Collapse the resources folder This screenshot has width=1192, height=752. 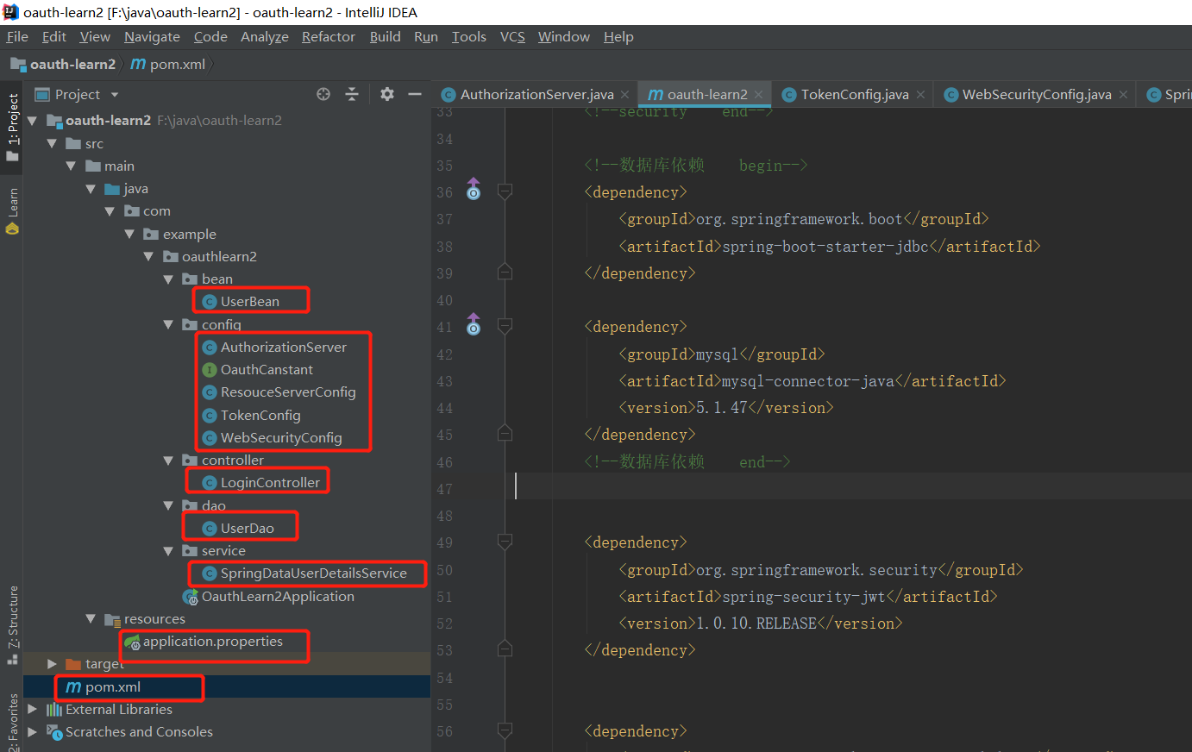coord(91,618)
